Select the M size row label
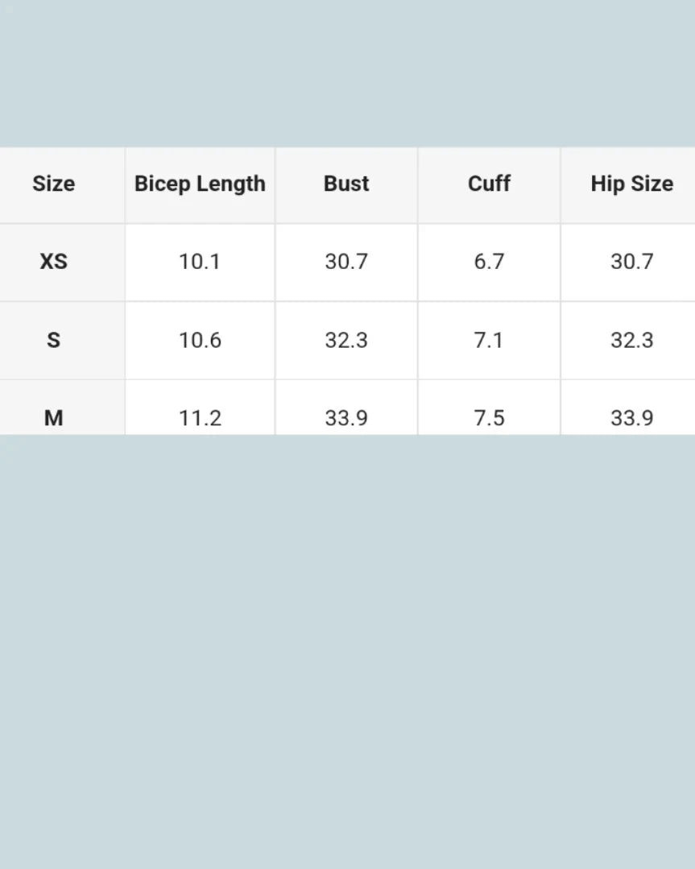 click(x=53, y=417)
